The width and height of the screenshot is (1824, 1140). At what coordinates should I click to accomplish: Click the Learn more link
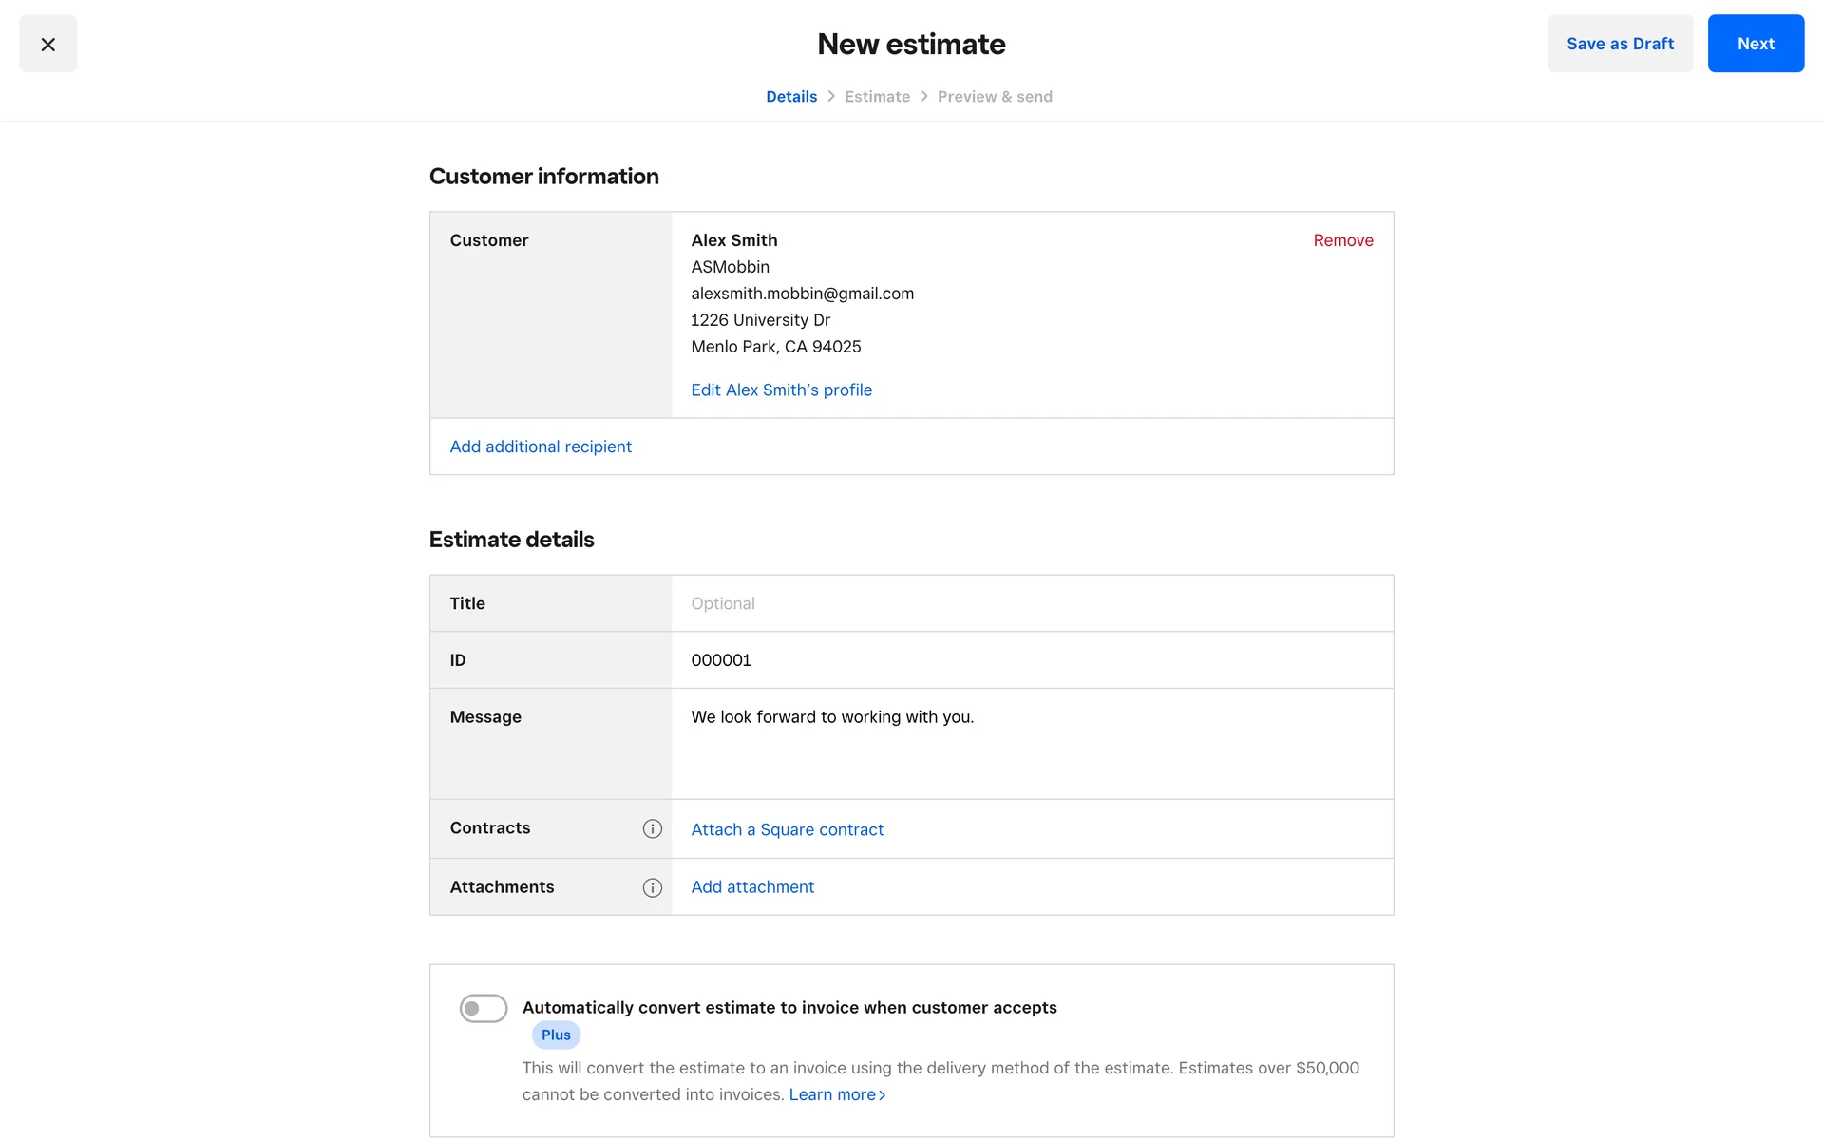point(836,1094)
